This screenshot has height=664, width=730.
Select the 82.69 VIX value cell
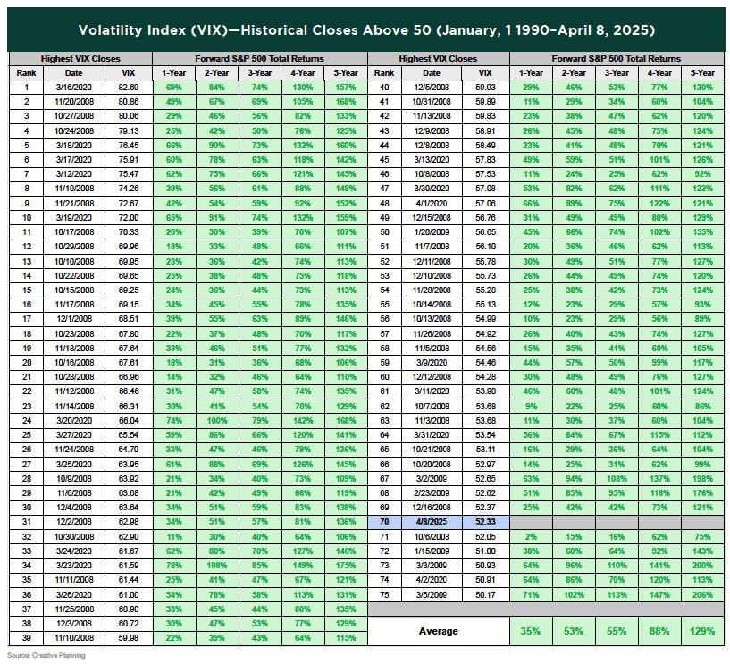tap(129, 88)
